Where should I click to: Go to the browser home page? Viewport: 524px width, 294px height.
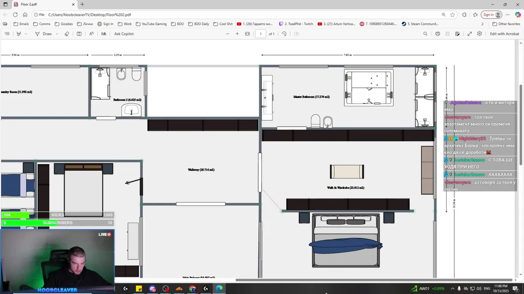25,15
